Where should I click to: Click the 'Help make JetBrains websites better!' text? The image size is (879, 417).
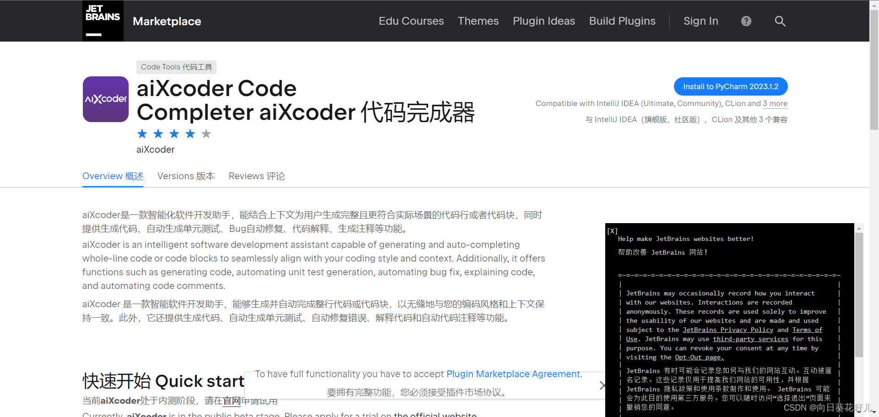tap(685, 239)
